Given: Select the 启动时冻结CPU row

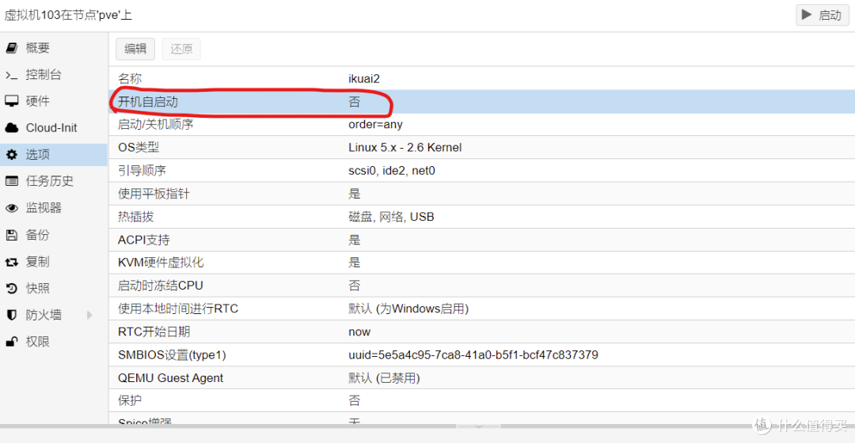Looking at the screenshot, I should click(482, 286).
